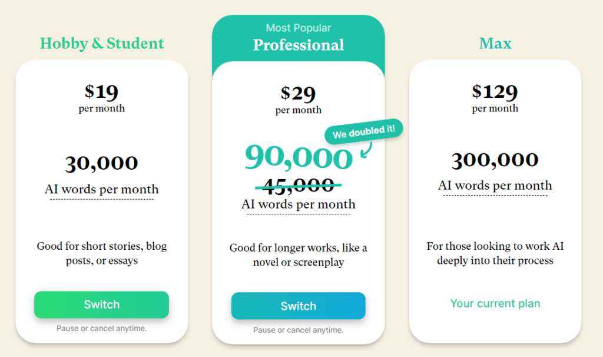Click Pause or cancel anytime under Hobby plan
Screen dimensions: 603x357
click(x=101, y=328)
